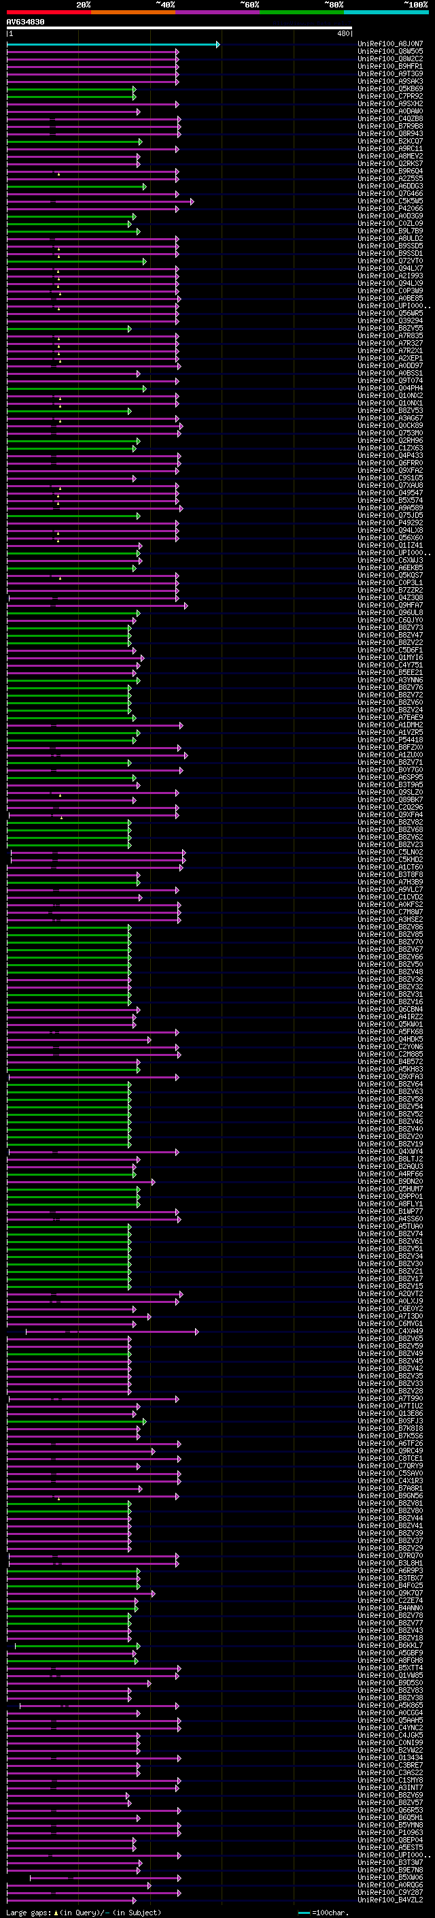This screenshot has height=1918, width=435.
Task: Click hit label UniRef100_A9SXH2
Action: (390, 103)
